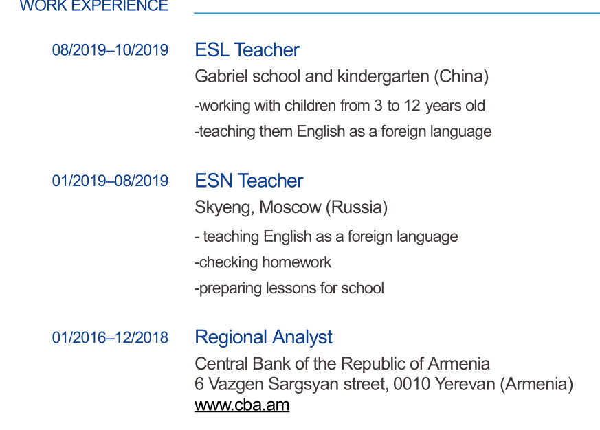Click the Skyeng, Moscow (Russia) line
Image resolution: width=600 pixels, height=430 pixels.
[x=291, y=207]
